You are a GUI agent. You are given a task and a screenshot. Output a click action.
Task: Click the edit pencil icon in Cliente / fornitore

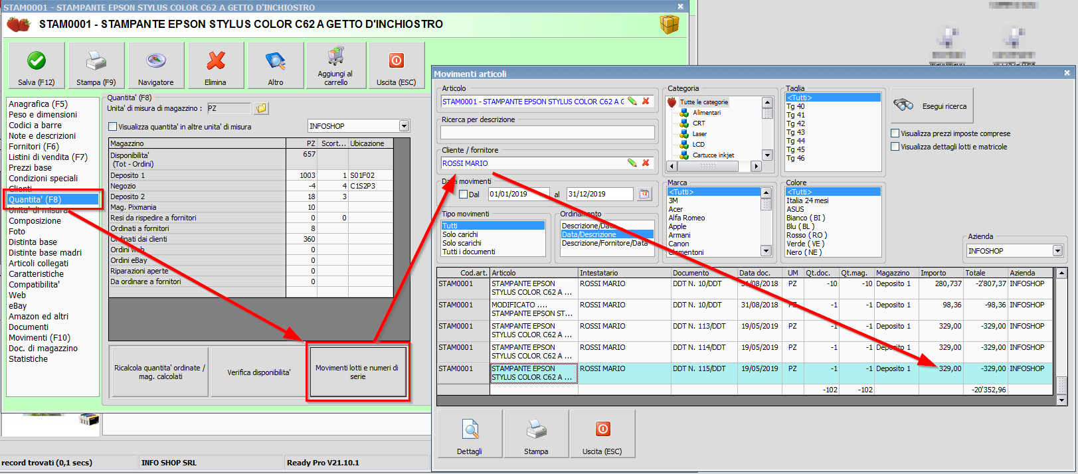[632, 163]
